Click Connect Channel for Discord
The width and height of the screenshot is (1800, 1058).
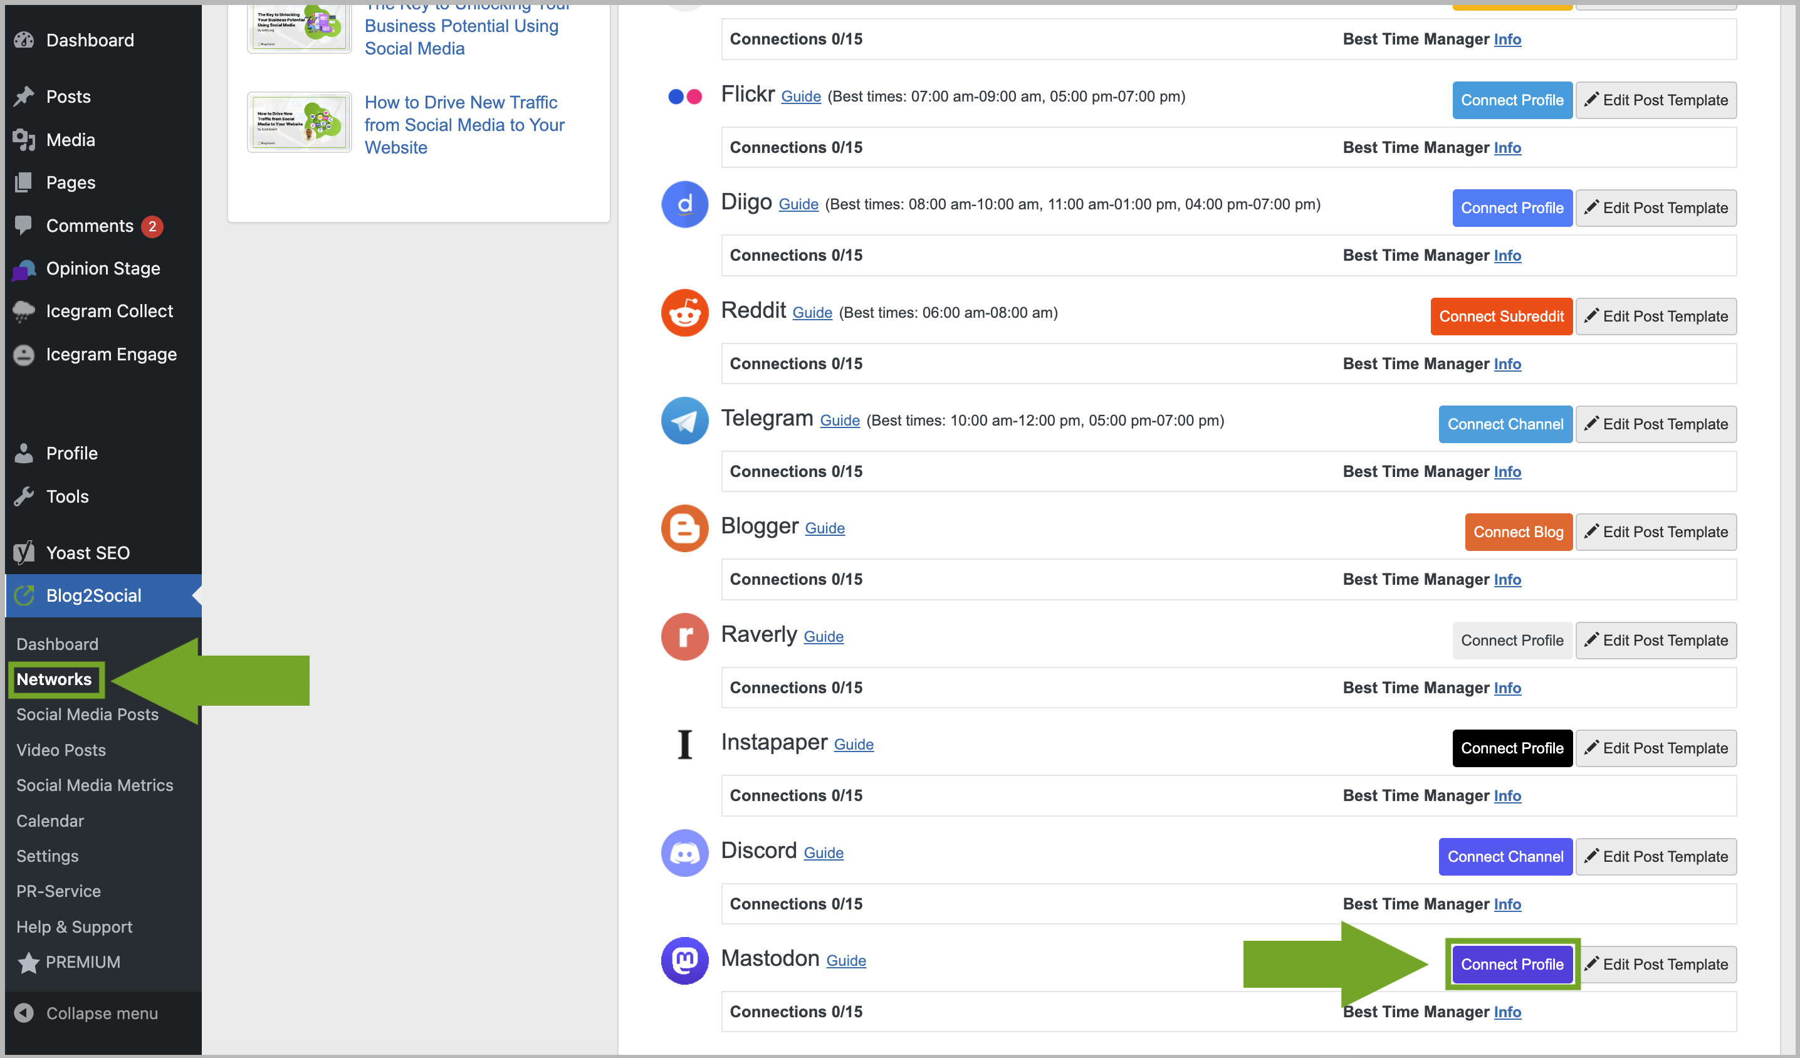click(x=1505, y=857)
